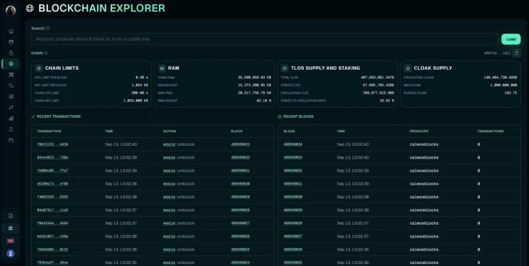Open eosio account in 70d15133...bd39 row
This screenshot has width=529, height=266.
click(x=169, y=144)
